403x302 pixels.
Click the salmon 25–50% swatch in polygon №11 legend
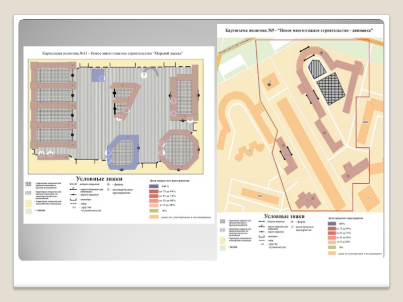[154, 200]
